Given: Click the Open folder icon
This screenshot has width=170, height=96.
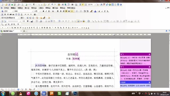Looking at the screenshot, I should (6, 4).
